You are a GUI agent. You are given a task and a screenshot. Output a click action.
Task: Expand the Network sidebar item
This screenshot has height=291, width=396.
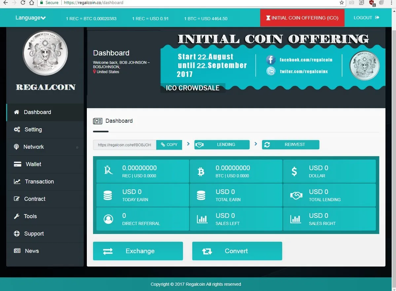click(x=45, y=147)
